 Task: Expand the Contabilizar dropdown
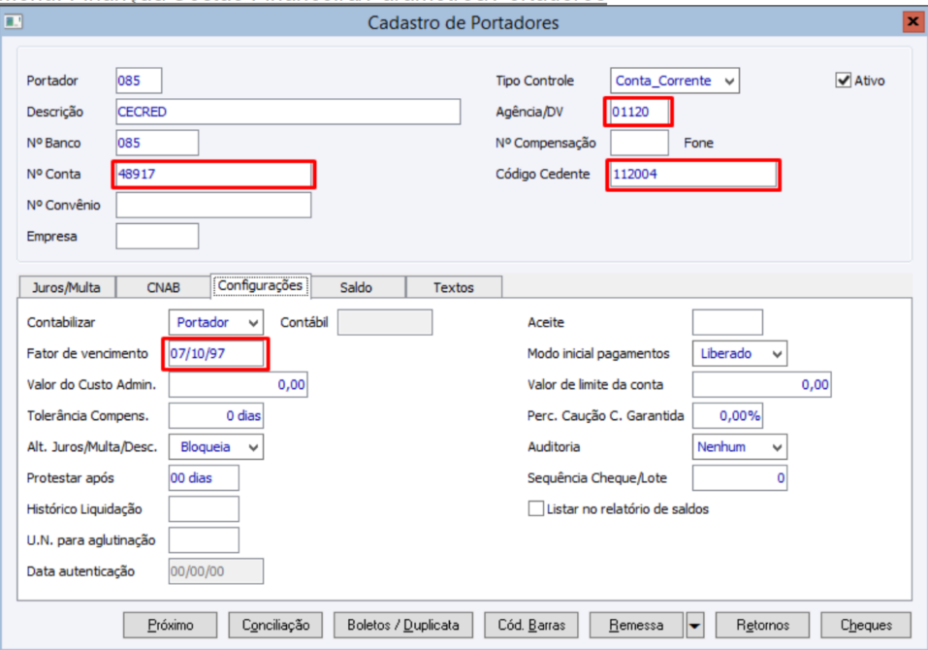click(253, 322)
